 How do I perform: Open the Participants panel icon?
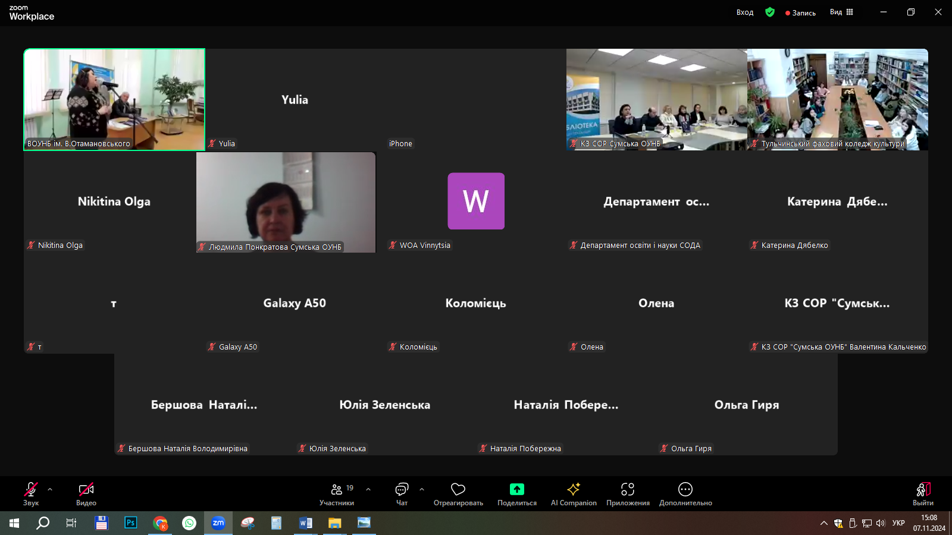tap(337, 489)
